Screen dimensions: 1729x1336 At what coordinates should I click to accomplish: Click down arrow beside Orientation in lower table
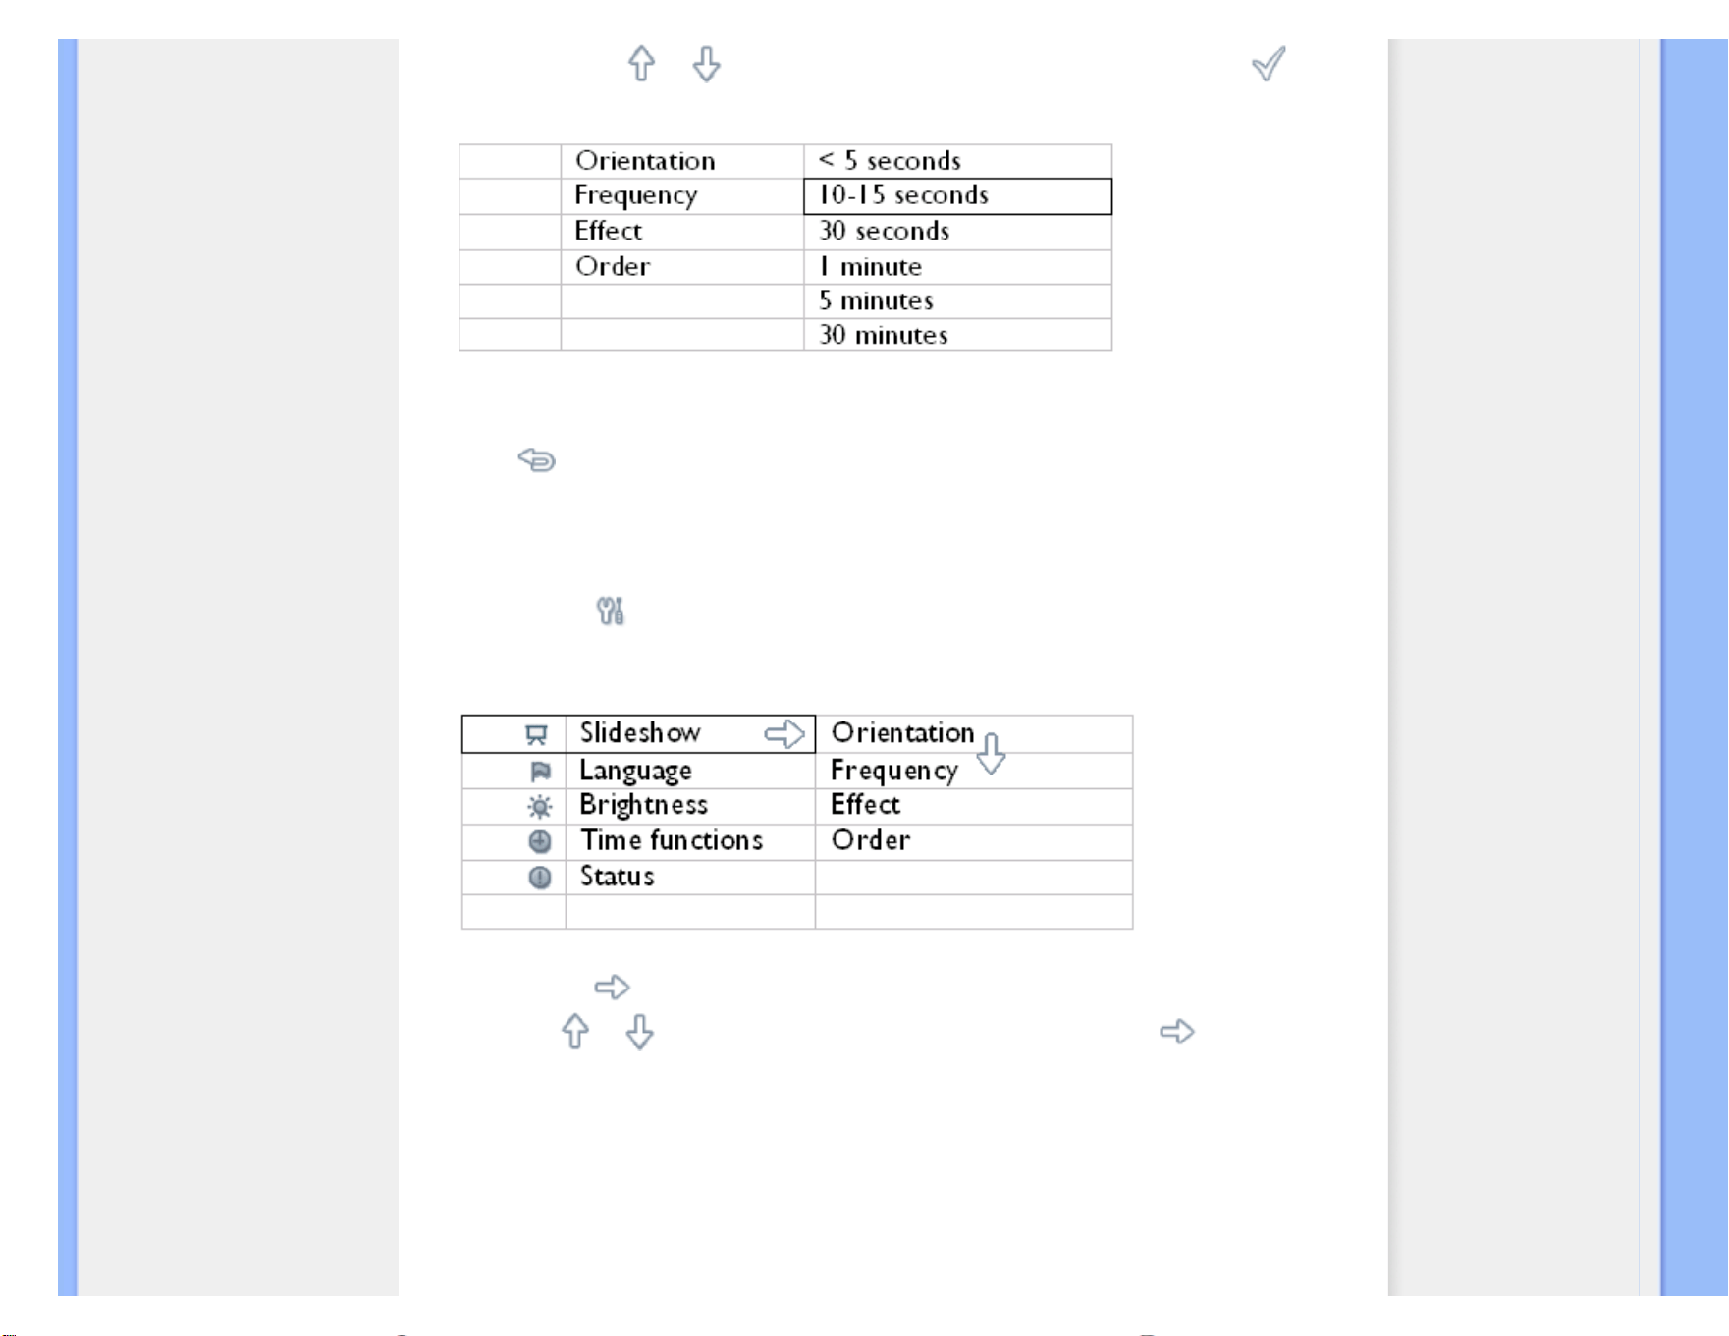(991, 754)
